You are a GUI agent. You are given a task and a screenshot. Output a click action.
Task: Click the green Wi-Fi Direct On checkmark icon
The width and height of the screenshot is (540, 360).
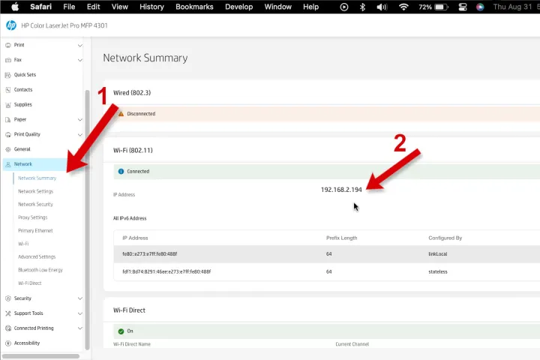121,331
